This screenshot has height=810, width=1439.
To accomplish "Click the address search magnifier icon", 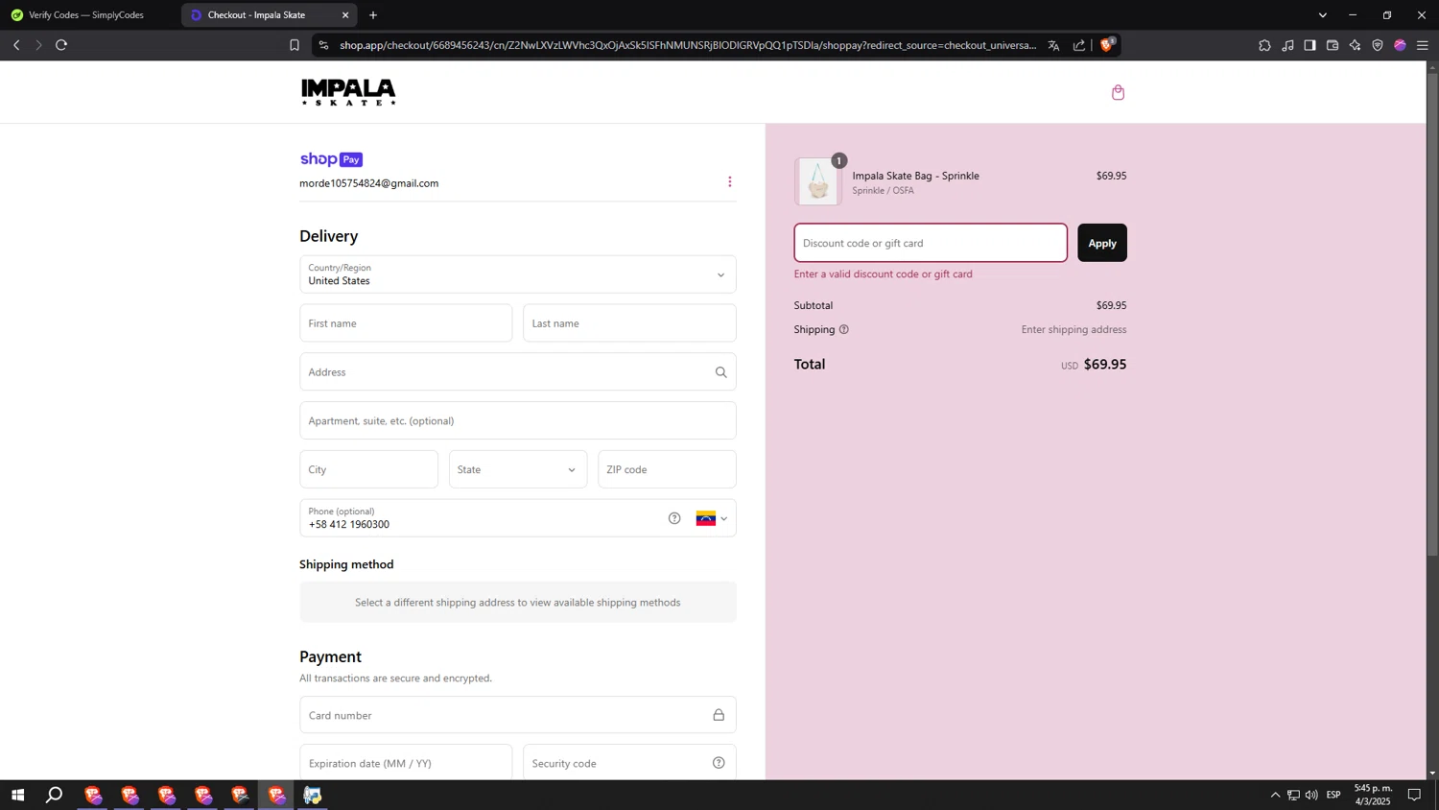I will point(720,372).
